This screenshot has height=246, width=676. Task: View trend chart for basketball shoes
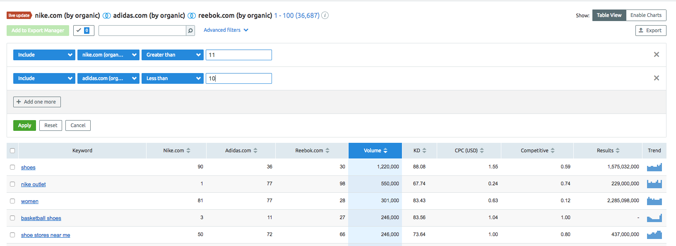click(x=654, y=218)
